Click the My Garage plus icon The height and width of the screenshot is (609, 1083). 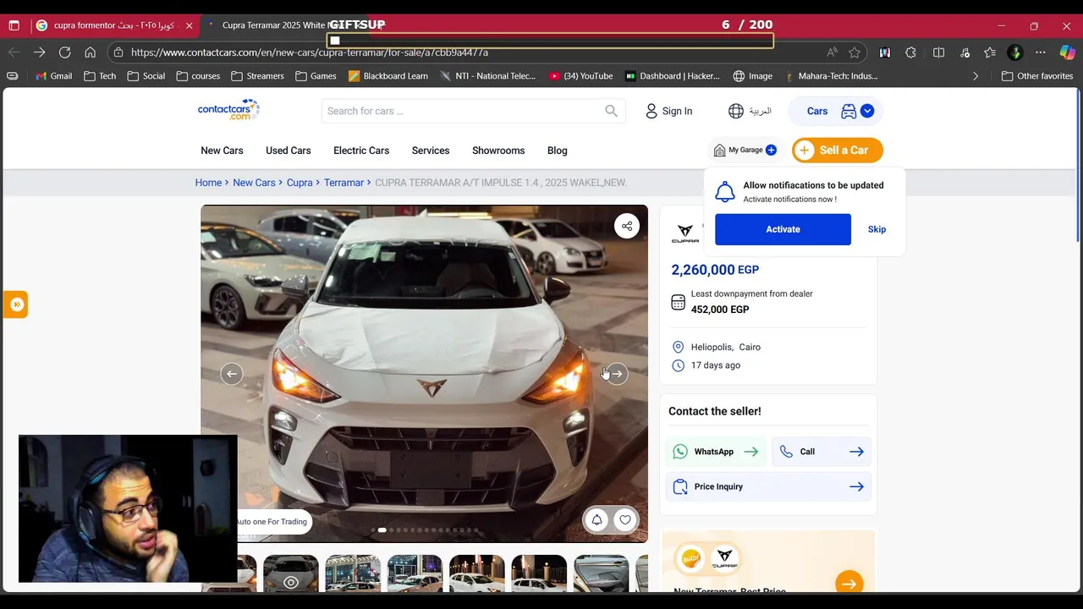(771, 150)
